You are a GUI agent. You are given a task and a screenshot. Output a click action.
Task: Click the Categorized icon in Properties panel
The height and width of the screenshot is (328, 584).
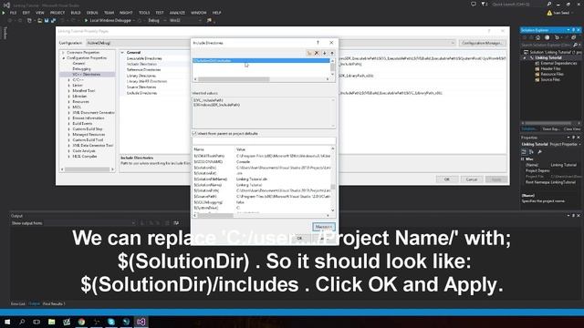(524, 152)
